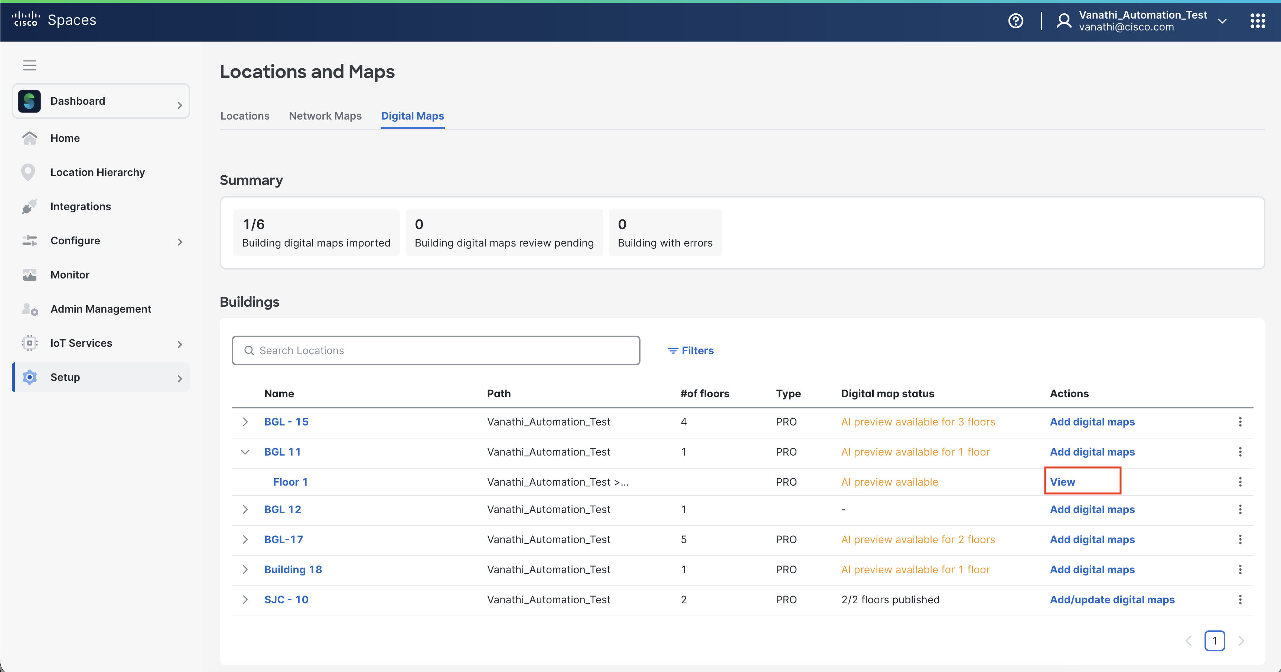Open the Home sidebar item
The image size is (1281, 672).
[65, 138]
